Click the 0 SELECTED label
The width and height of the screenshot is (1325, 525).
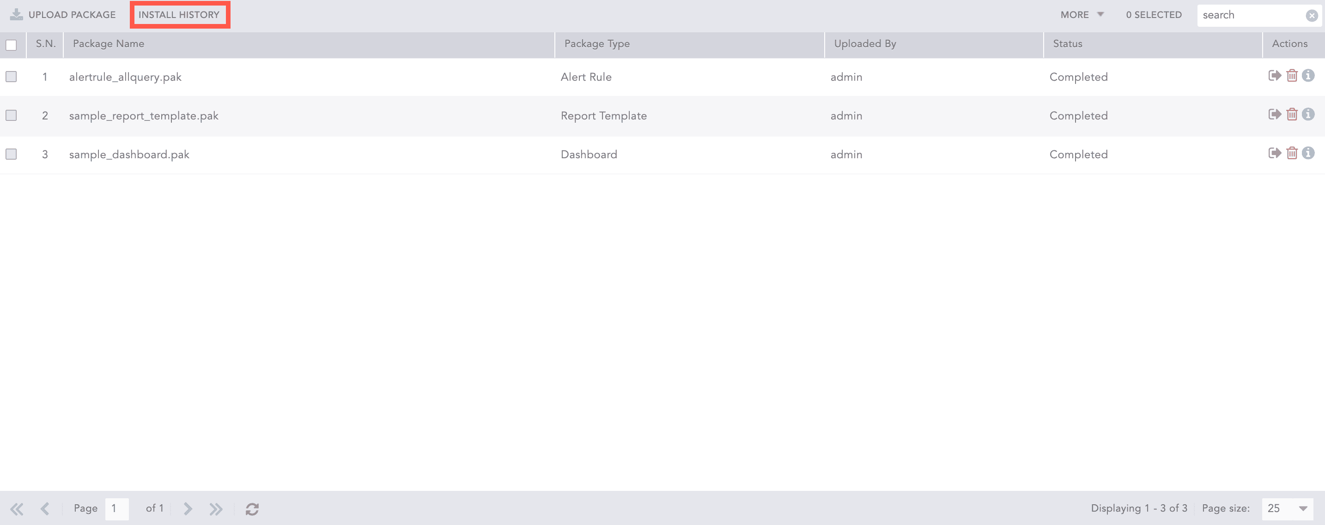pyautogui.click(x=1153, y=14)
